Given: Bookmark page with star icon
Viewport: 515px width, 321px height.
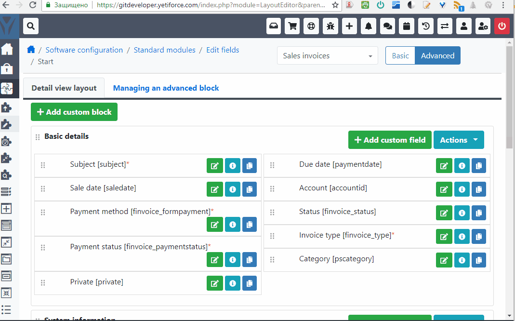Looking at the screenshot, I should click(335, 5).
